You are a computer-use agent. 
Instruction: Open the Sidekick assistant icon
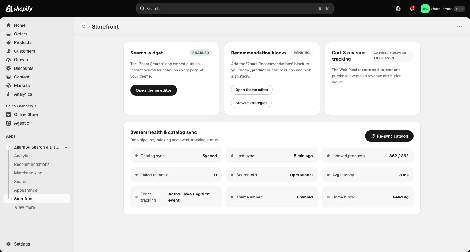coord(398,9)
